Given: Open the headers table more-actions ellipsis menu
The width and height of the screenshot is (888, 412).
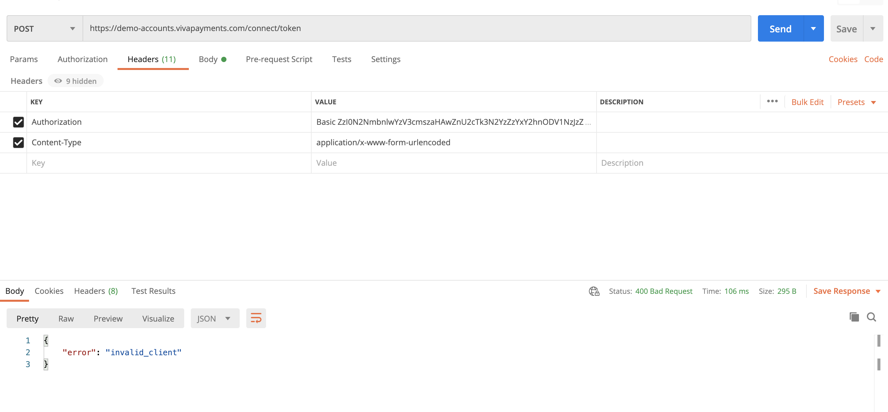Looking at the screenshot, I should point(772,101).
